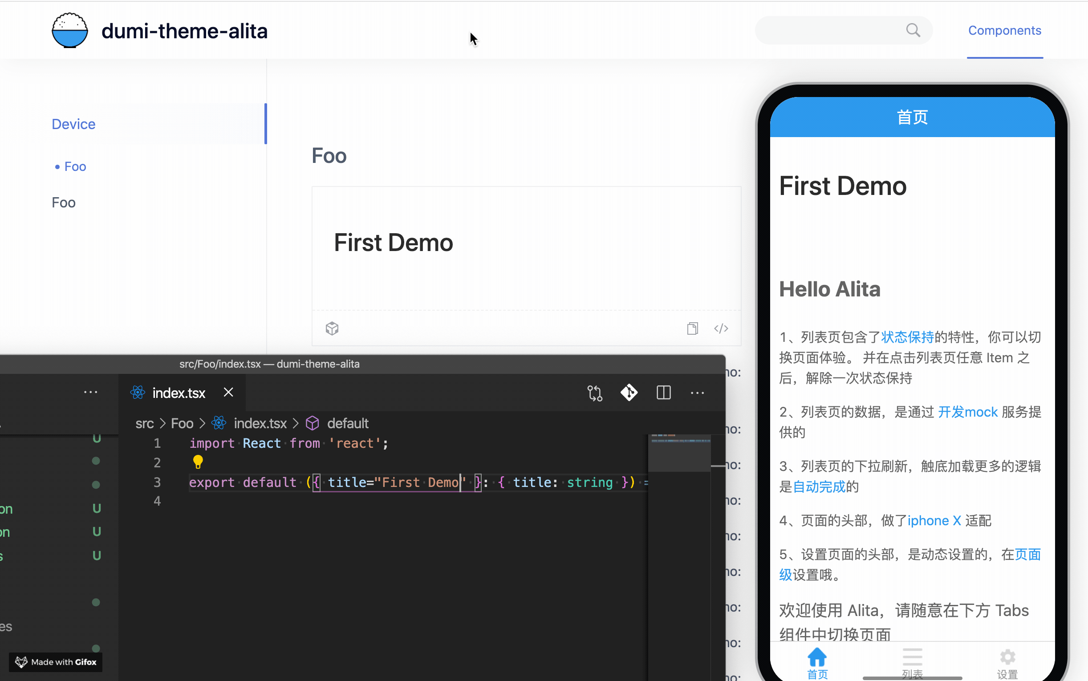Open compare changes icon in editor toolbar
The image size is (1088, 681).
(594, 393)
